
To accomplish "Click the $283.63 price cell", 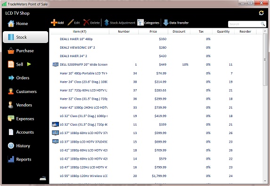I will point(160,90).
